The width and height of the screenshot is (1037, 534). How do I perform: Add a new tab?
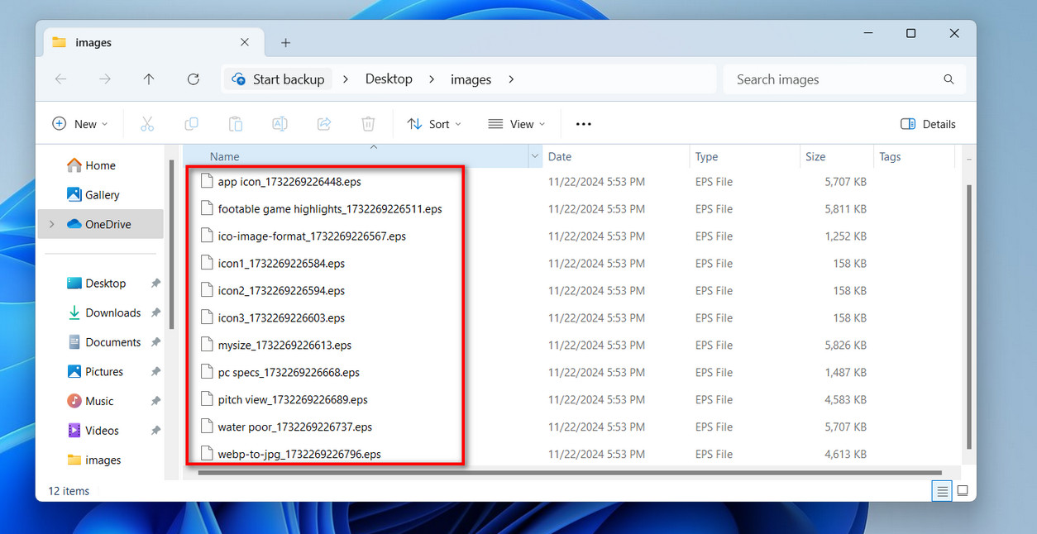[285, 43]
